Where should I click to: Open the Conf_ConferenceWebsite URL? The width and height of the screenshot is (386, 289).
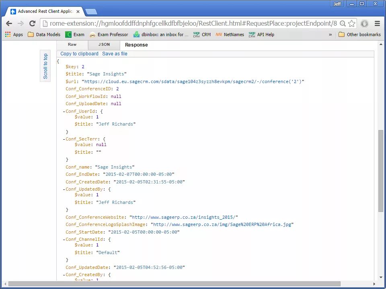[184, 217]
